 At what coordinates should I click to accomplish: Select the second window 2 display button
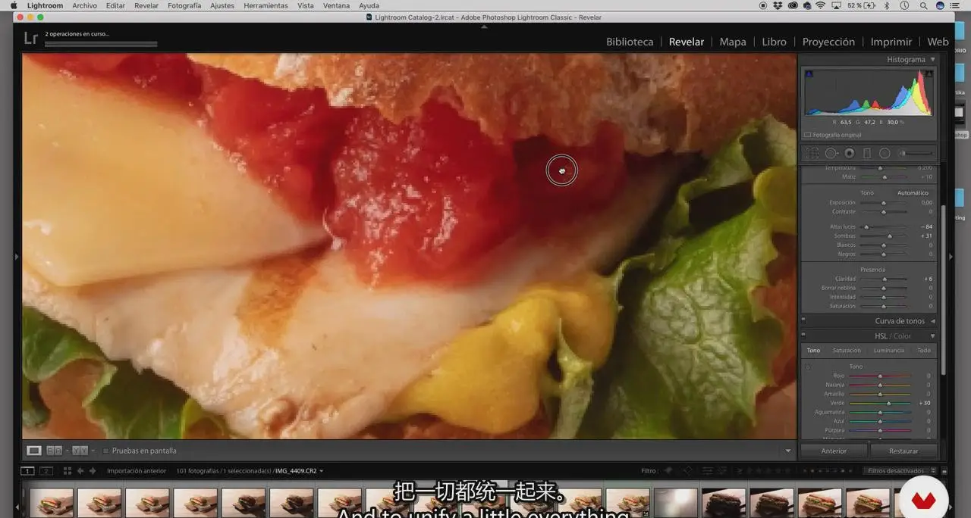(x=46, y=471)
